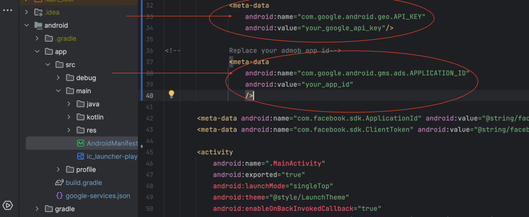Expand the kotlin folder
The height and width of the screenshot is (217, 529).
(x=69, y=117)
